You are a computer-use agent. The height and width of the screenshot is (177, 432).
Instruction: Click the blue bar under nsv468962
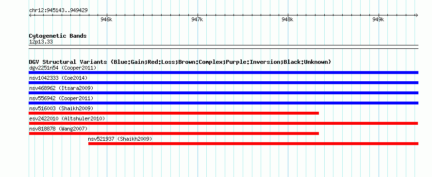[223, 93]
